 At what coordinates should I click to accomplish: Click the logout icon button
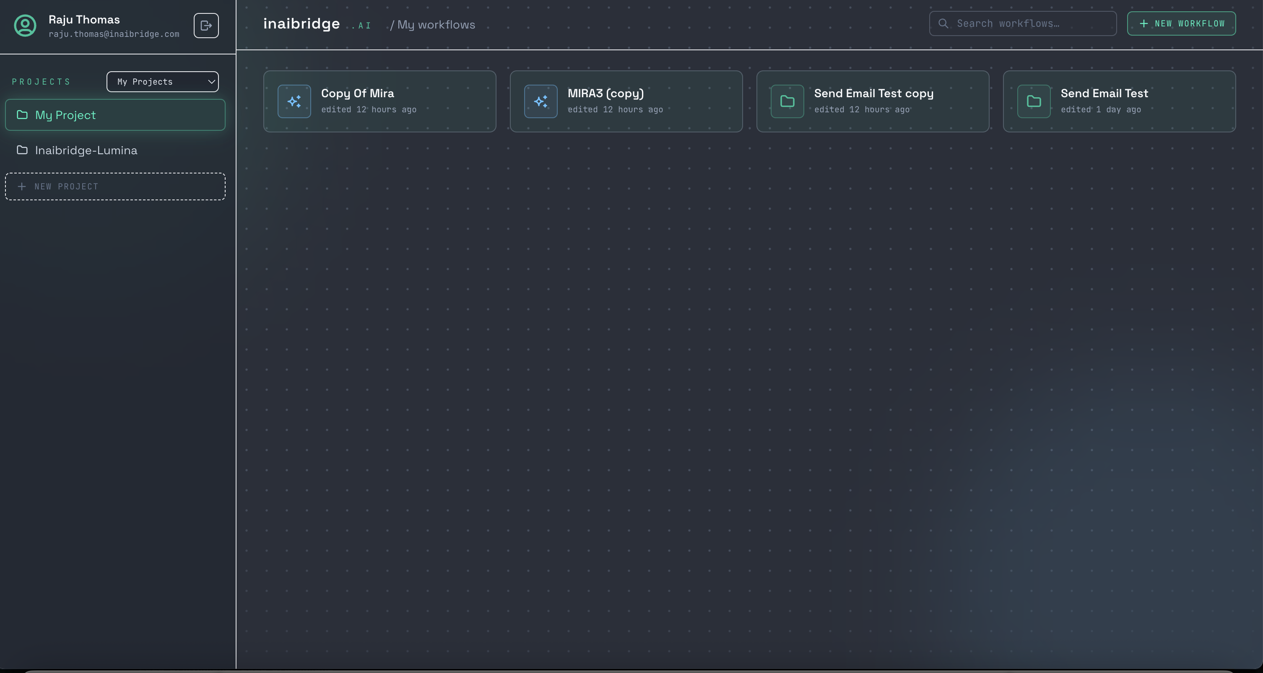pyautogui.click(x=206, y=26)
